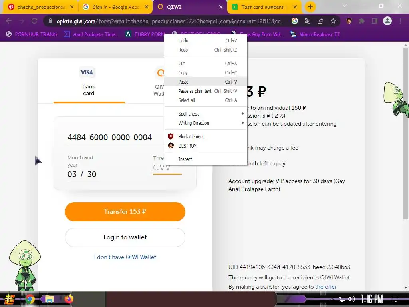Open File Explorer from the taskbar
The image size is (409, 307).
pyautogui.click(x=49, y=299)
